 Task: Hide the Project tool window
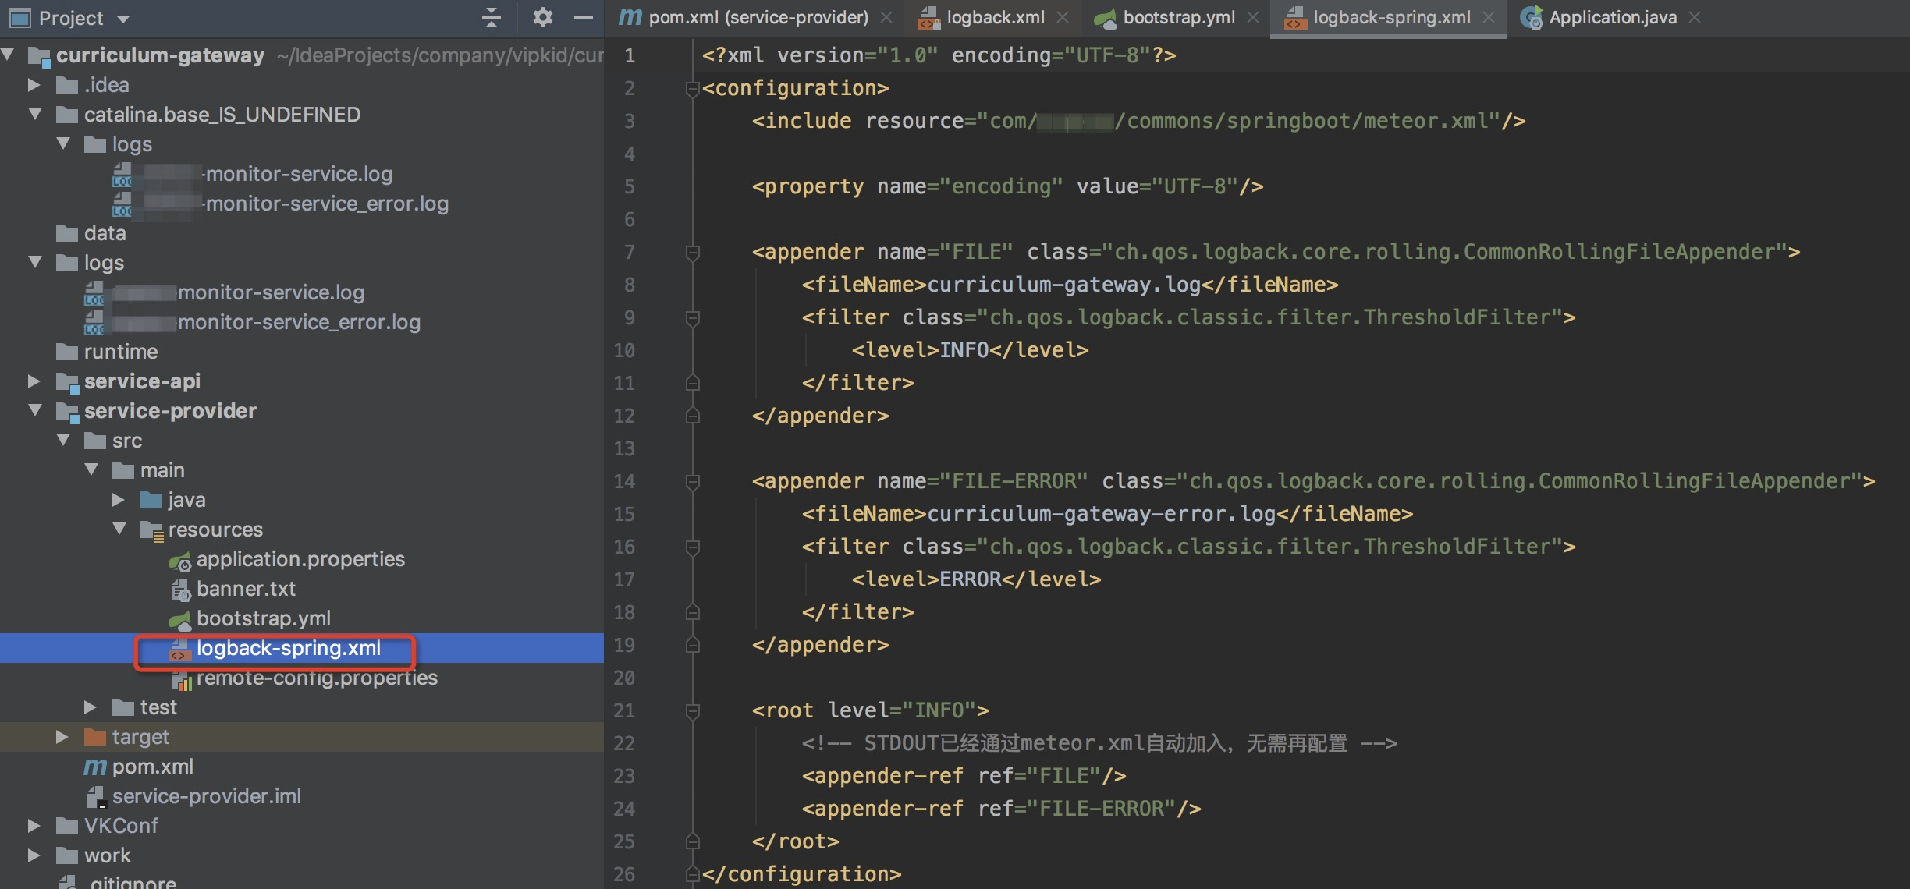[x=583, y=17]
